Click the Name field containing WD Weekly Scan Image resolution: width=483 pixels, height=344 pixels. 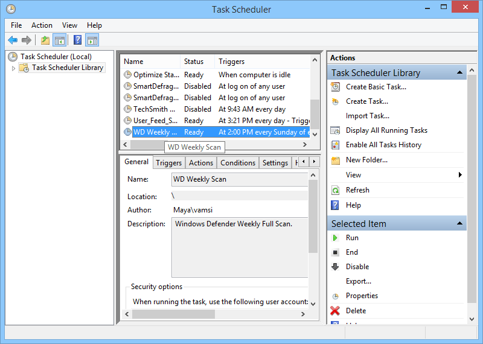(240, 179)
